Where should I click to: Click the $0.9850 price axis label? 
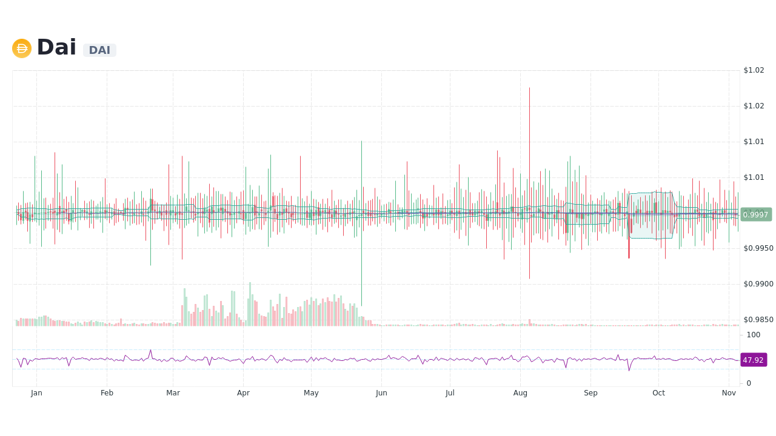point(758,320)
